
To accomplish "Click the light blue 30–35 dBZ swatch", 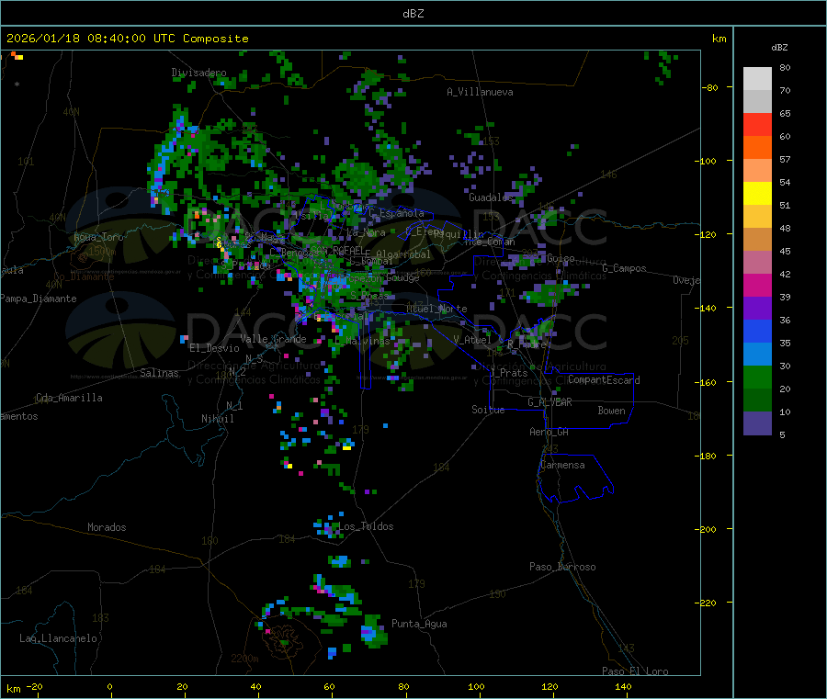I will [x=757, y=355].
